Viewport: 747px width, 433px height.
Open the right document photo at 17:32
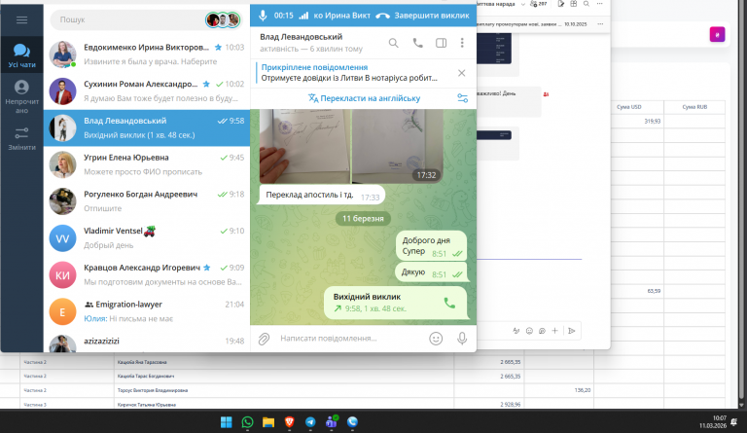(x=397, y=146)
